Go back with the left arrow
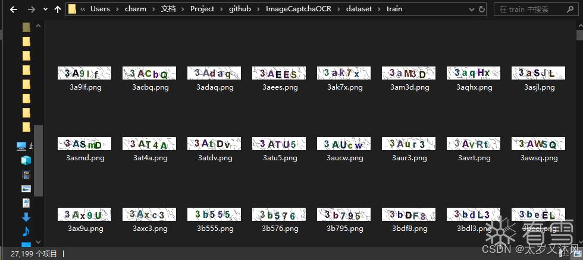 click(x=14, y=9)
